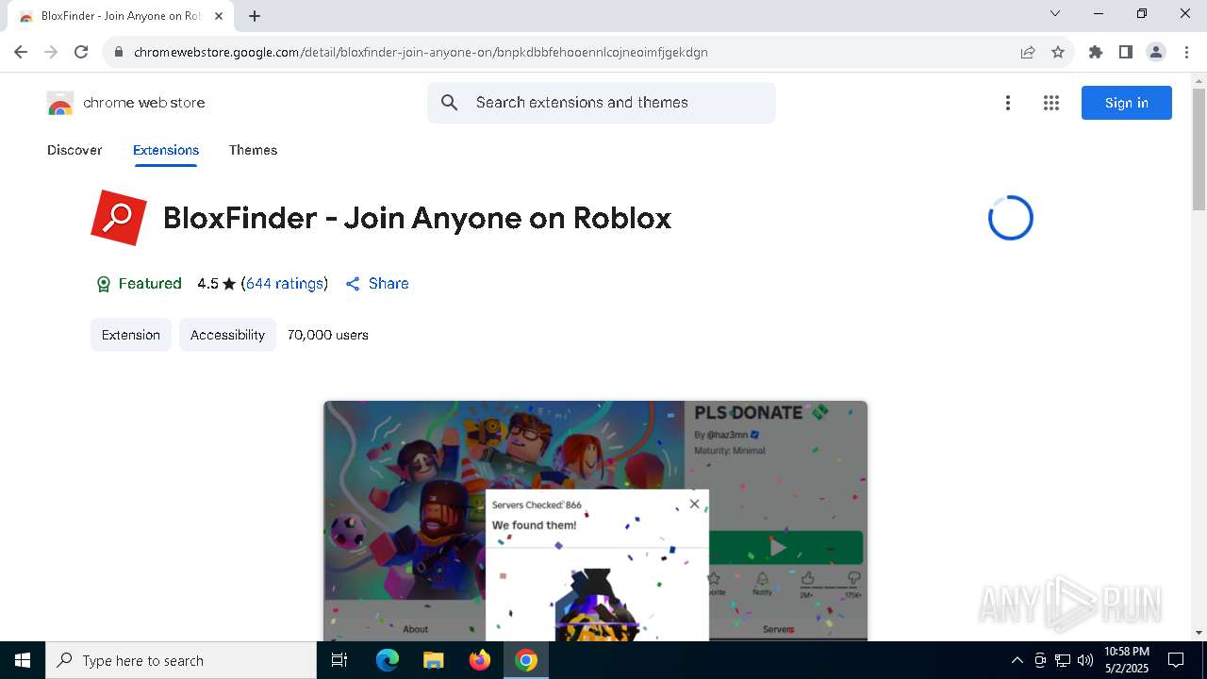Show hidden system tray icons
Screen dimensions: 1207x679
pyautogui.click(x=1017, y=660)
